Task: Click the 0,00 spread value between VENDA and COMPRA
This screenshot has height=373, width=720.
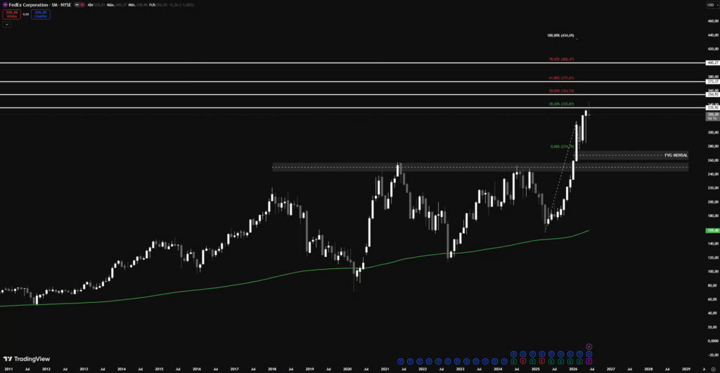Action: click(x=26, y=14)
